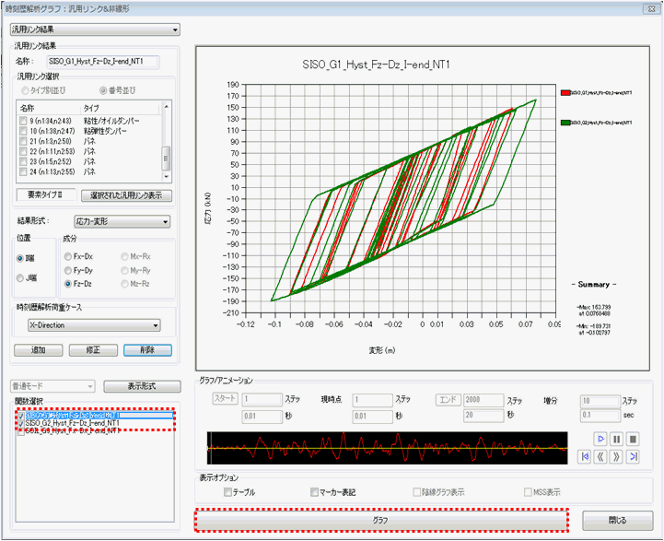Open the 表示形式 button

click(x=142, y=386)
